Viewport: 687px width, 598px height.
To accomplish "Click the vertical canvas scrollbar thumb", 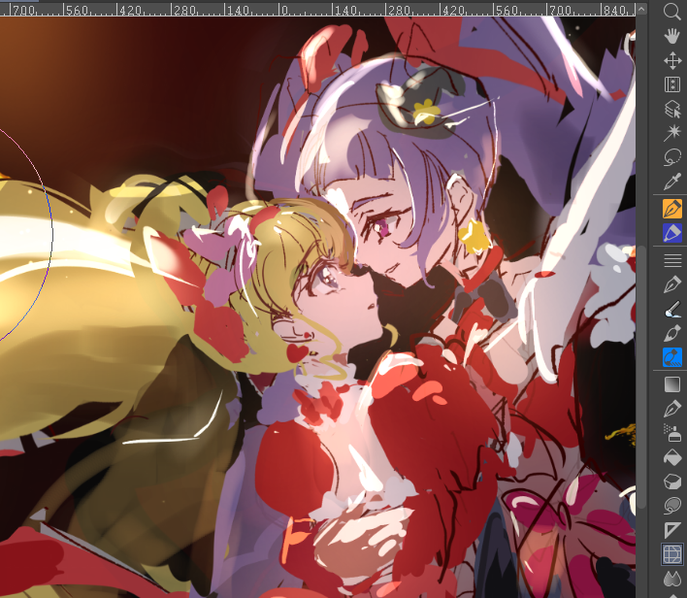I will coord(641,377).
